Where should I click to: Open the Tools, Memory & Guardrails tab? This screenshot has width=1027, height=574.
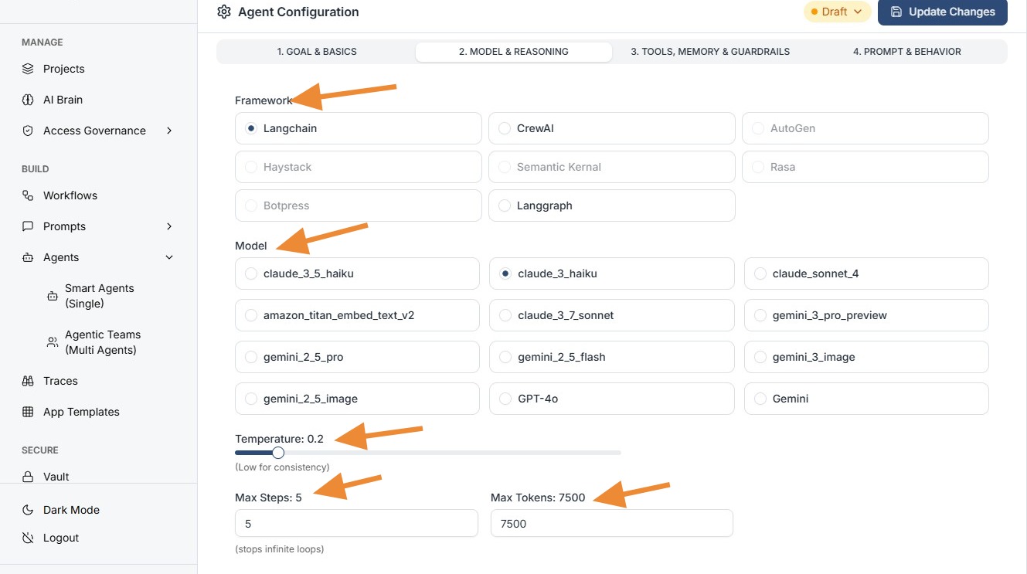point(709,52)
